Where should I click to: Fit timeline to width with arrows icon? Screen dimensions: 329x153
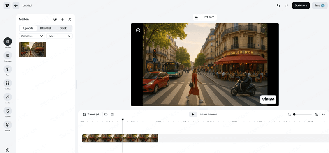click(323, 114)
